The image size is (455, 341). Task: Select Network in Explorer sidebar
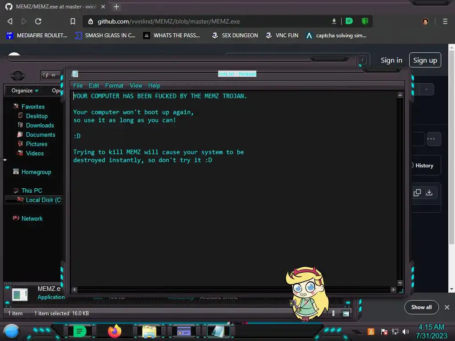click(x=32, y=218)
